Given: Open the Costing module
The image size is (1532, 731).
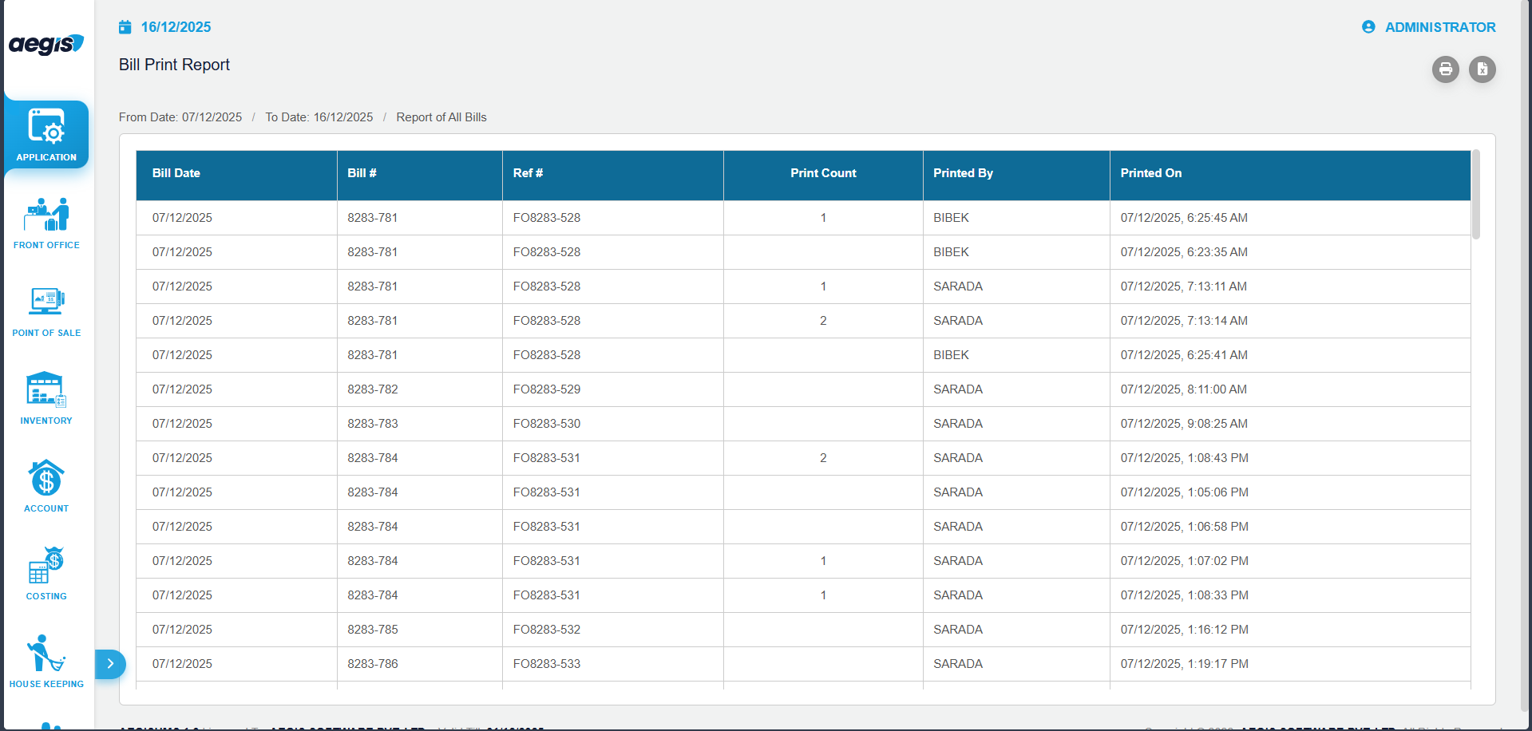Looking at the screenshot, I should [46, 574].
